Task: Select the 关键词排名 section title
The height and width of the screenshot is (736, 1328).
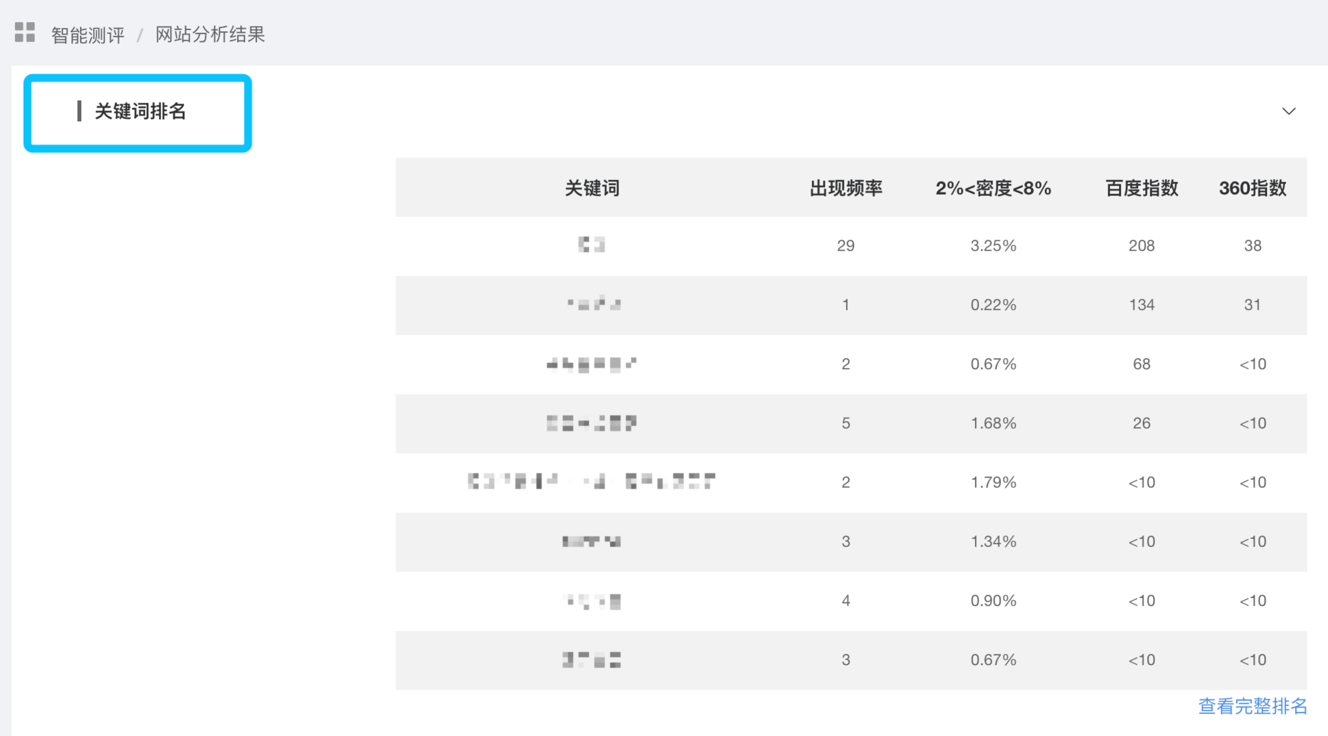Action: click(x=140, y=111)
